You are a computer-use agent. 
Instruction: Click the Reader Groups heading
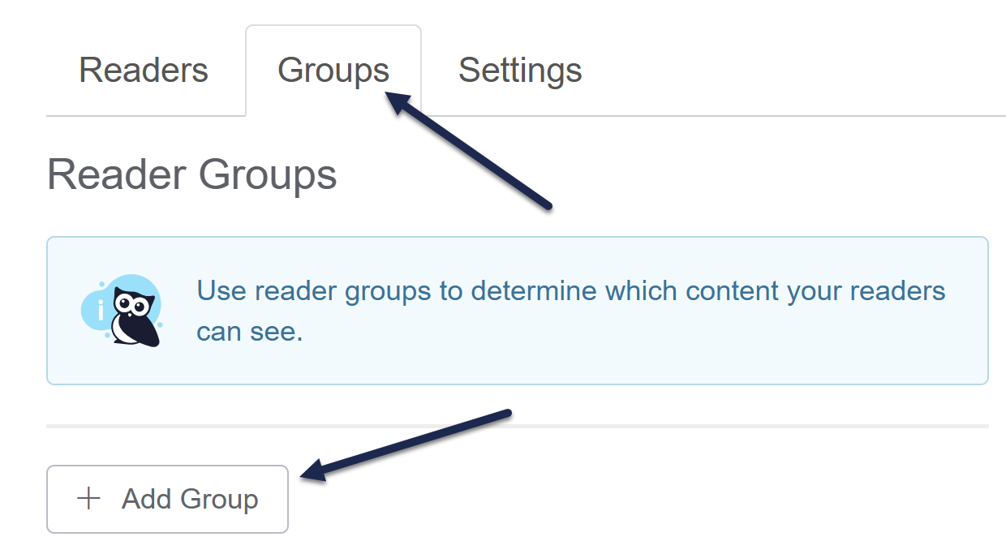tap(192, 174)
